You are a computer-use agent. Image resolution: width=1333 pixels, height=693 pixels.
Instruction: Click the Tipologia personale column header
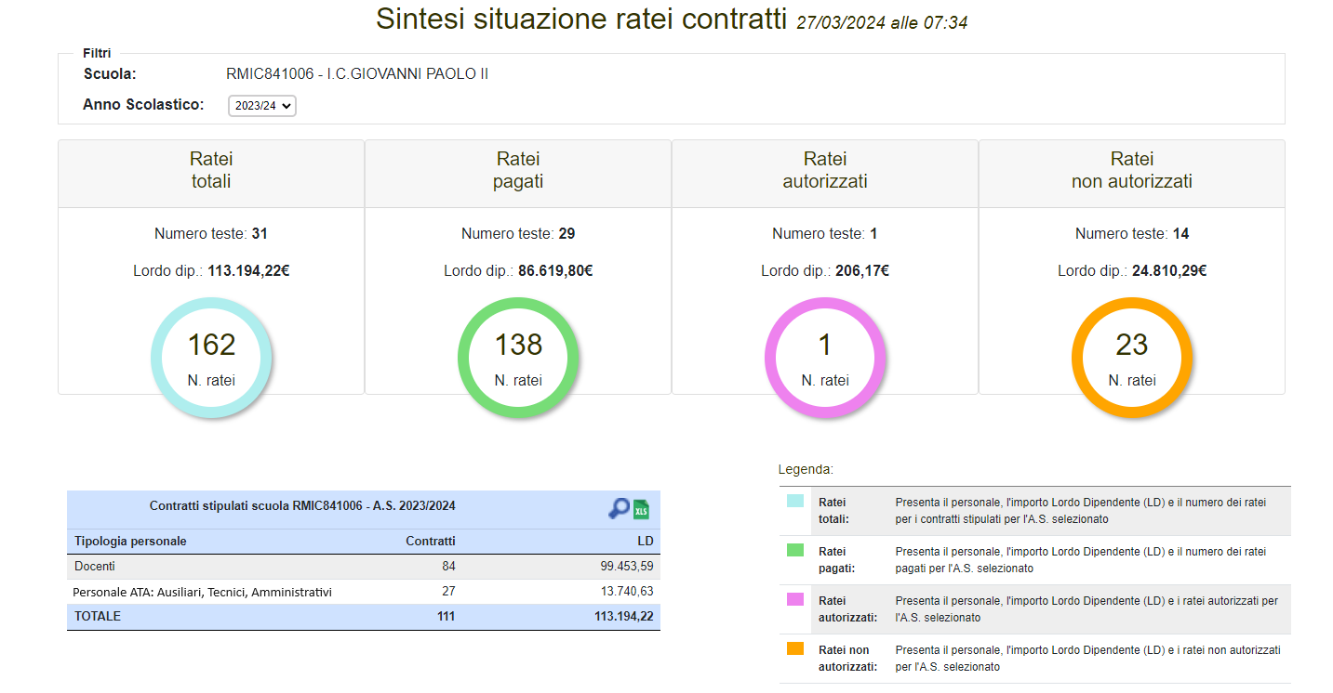click(x=130, y=541)
